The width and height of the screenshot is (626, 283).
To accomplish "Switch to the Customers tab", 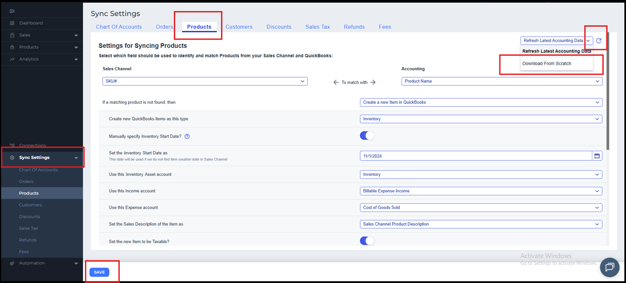I will [239, 27].
